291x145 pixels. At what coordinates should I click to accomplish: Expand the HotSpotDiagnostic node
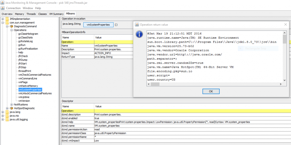[7, 108]
